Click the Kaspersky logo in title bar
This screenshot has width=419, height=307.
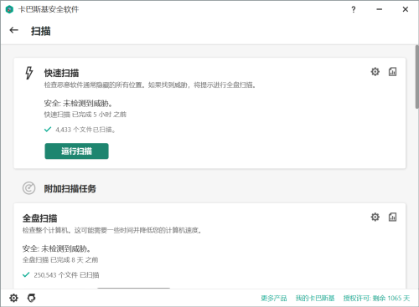click(9, 9)
